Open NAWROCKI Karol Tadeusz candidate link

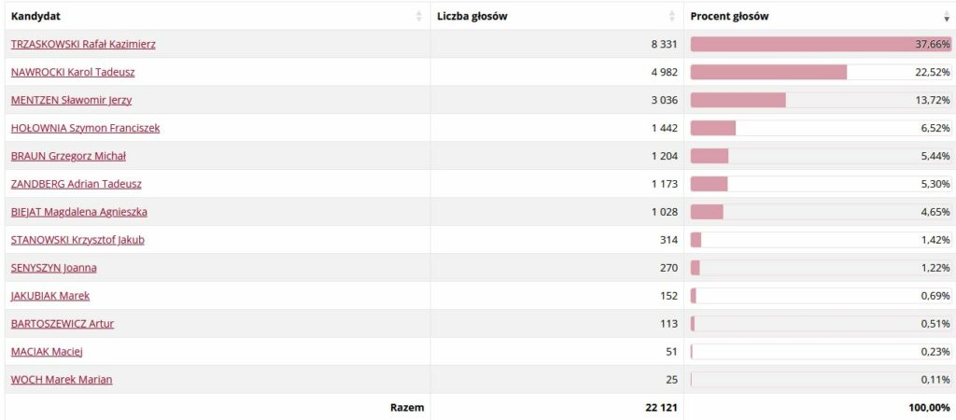pyautogui.click(x=73, y=72)
